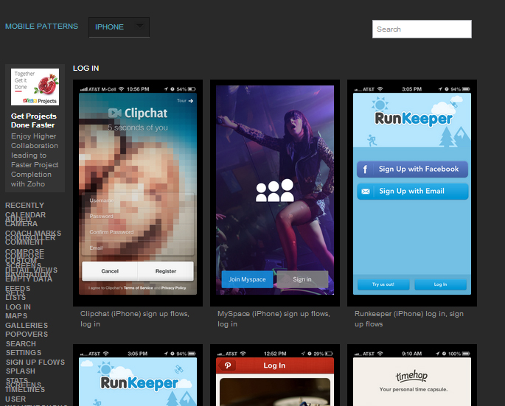Expand the IPHONE platform dropdown
Image resolution: width=505 pixels, height=406 pixels.
coord(119,27)
